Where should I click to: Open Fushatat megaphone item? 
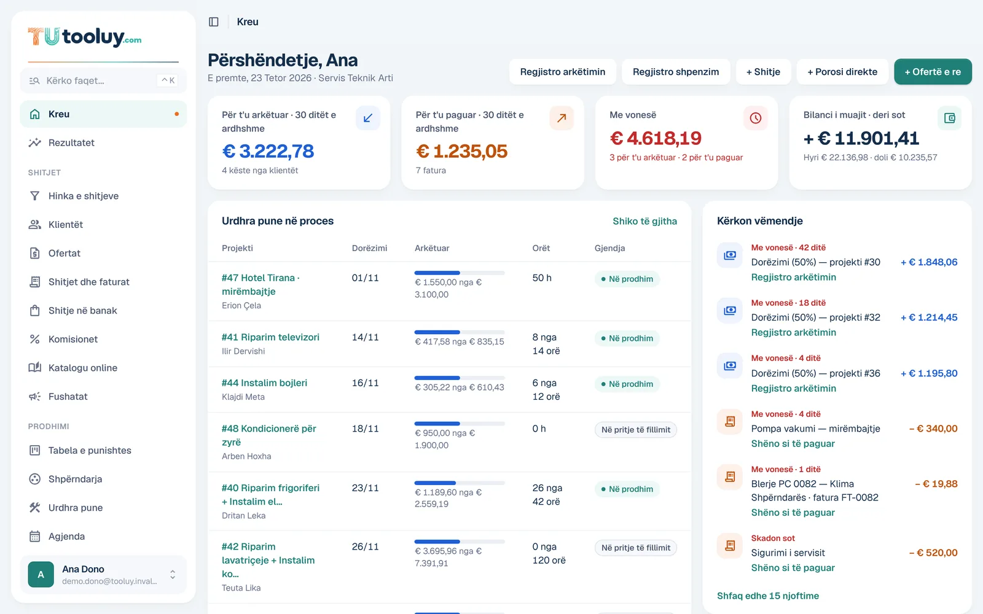[103, 397]
